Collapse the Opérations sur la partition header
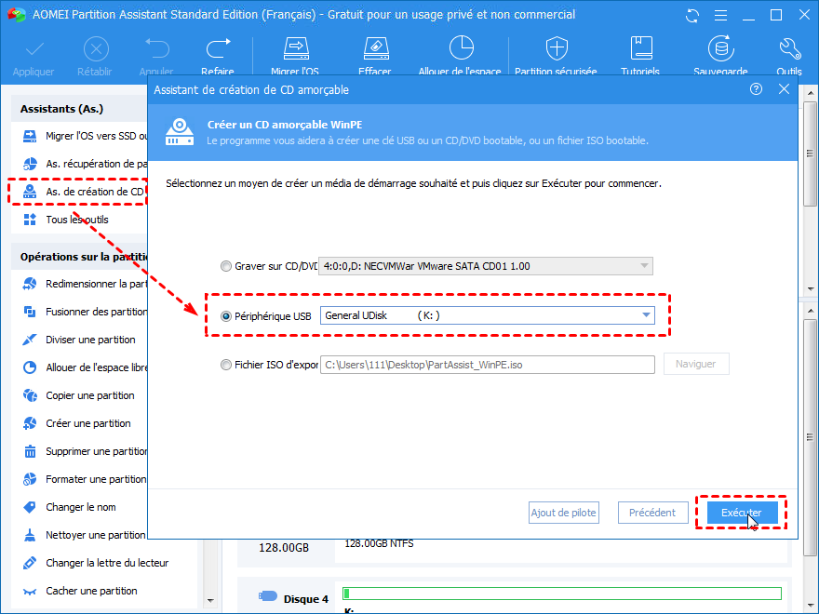Image resolution: width=819 pixels, height=614 pixels. click(79, 257)
